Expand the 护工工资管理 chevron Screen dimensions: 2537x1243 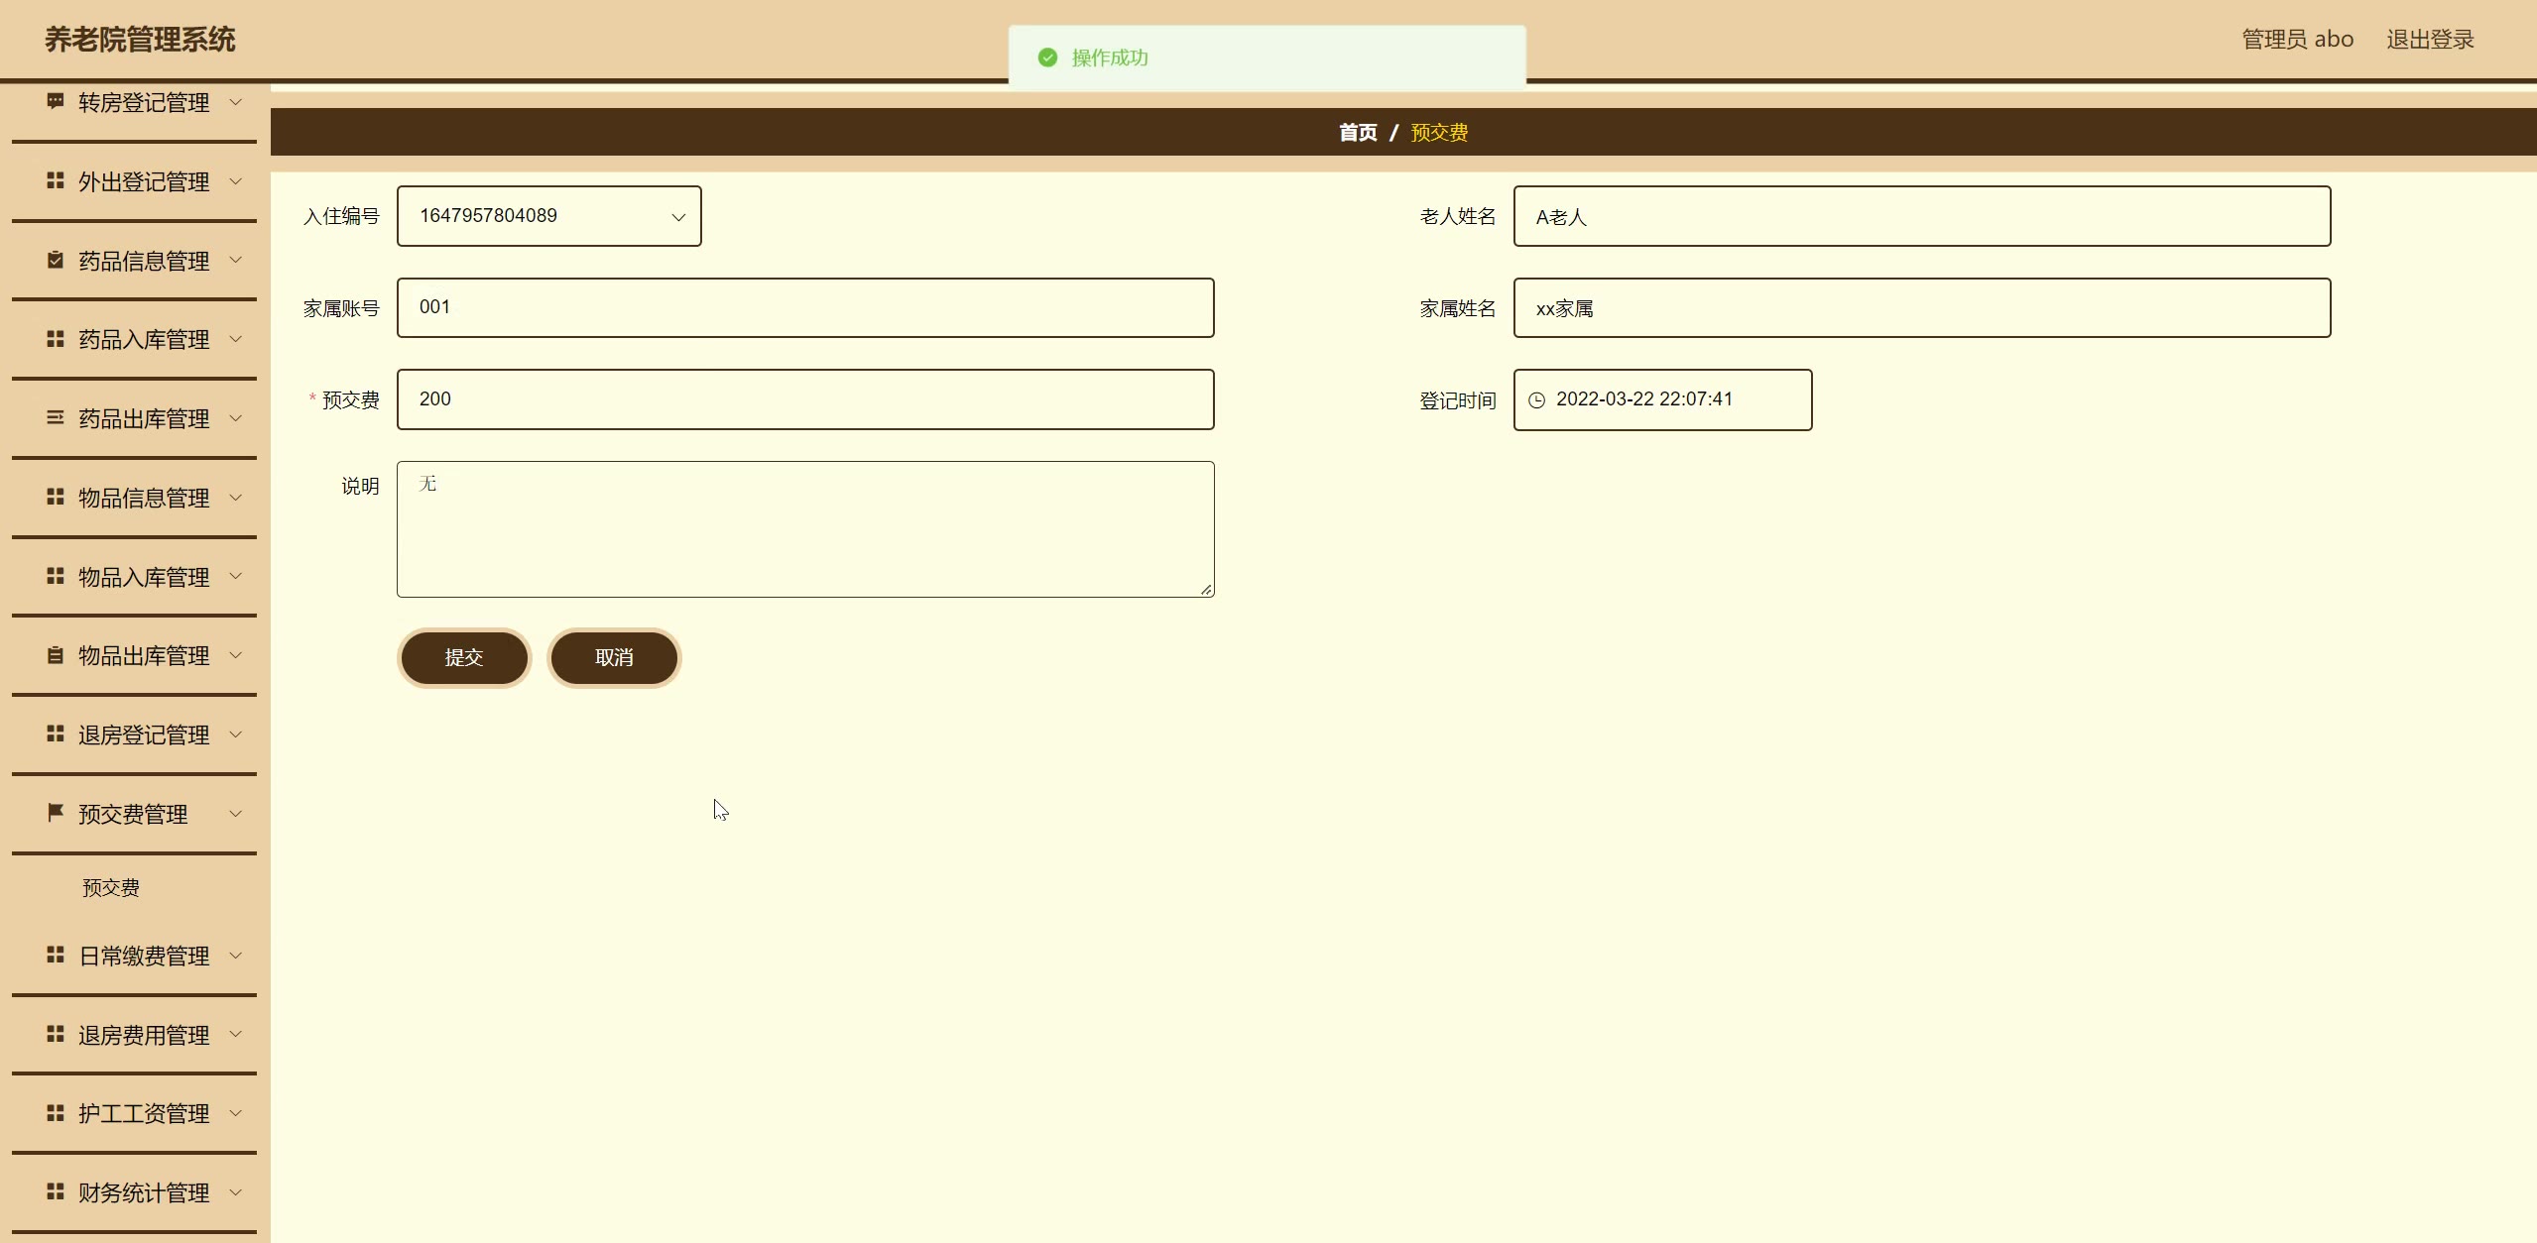[236, 1113]
